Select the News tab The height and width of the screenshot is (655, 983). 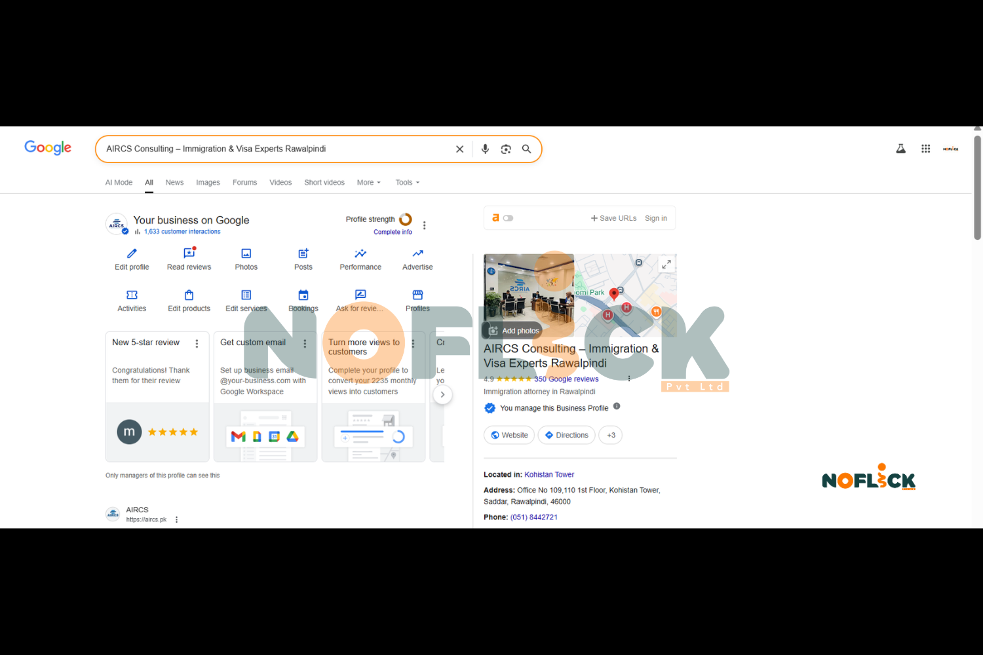tap(174, 183)
